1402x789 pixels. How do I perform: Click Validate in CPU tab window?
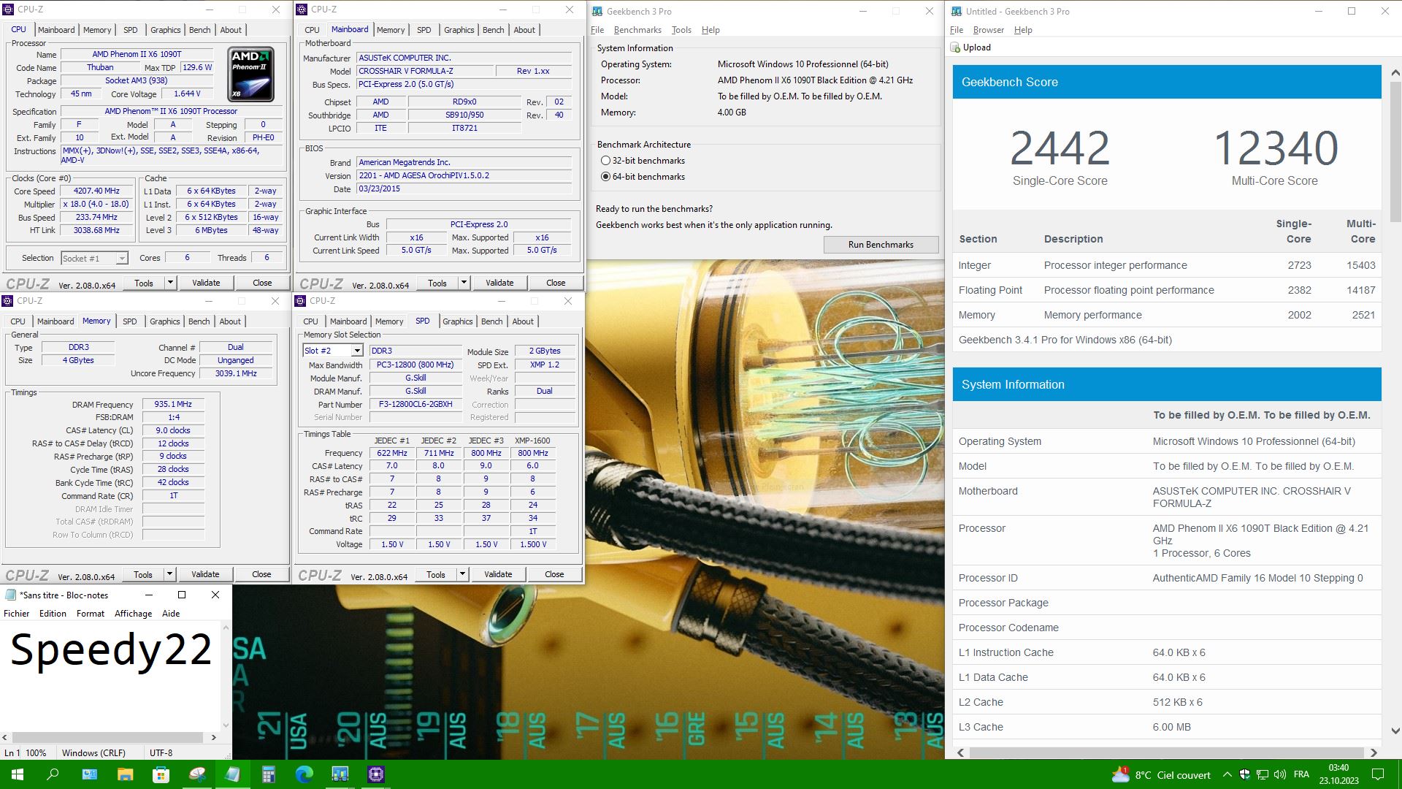tap(206, 283)
